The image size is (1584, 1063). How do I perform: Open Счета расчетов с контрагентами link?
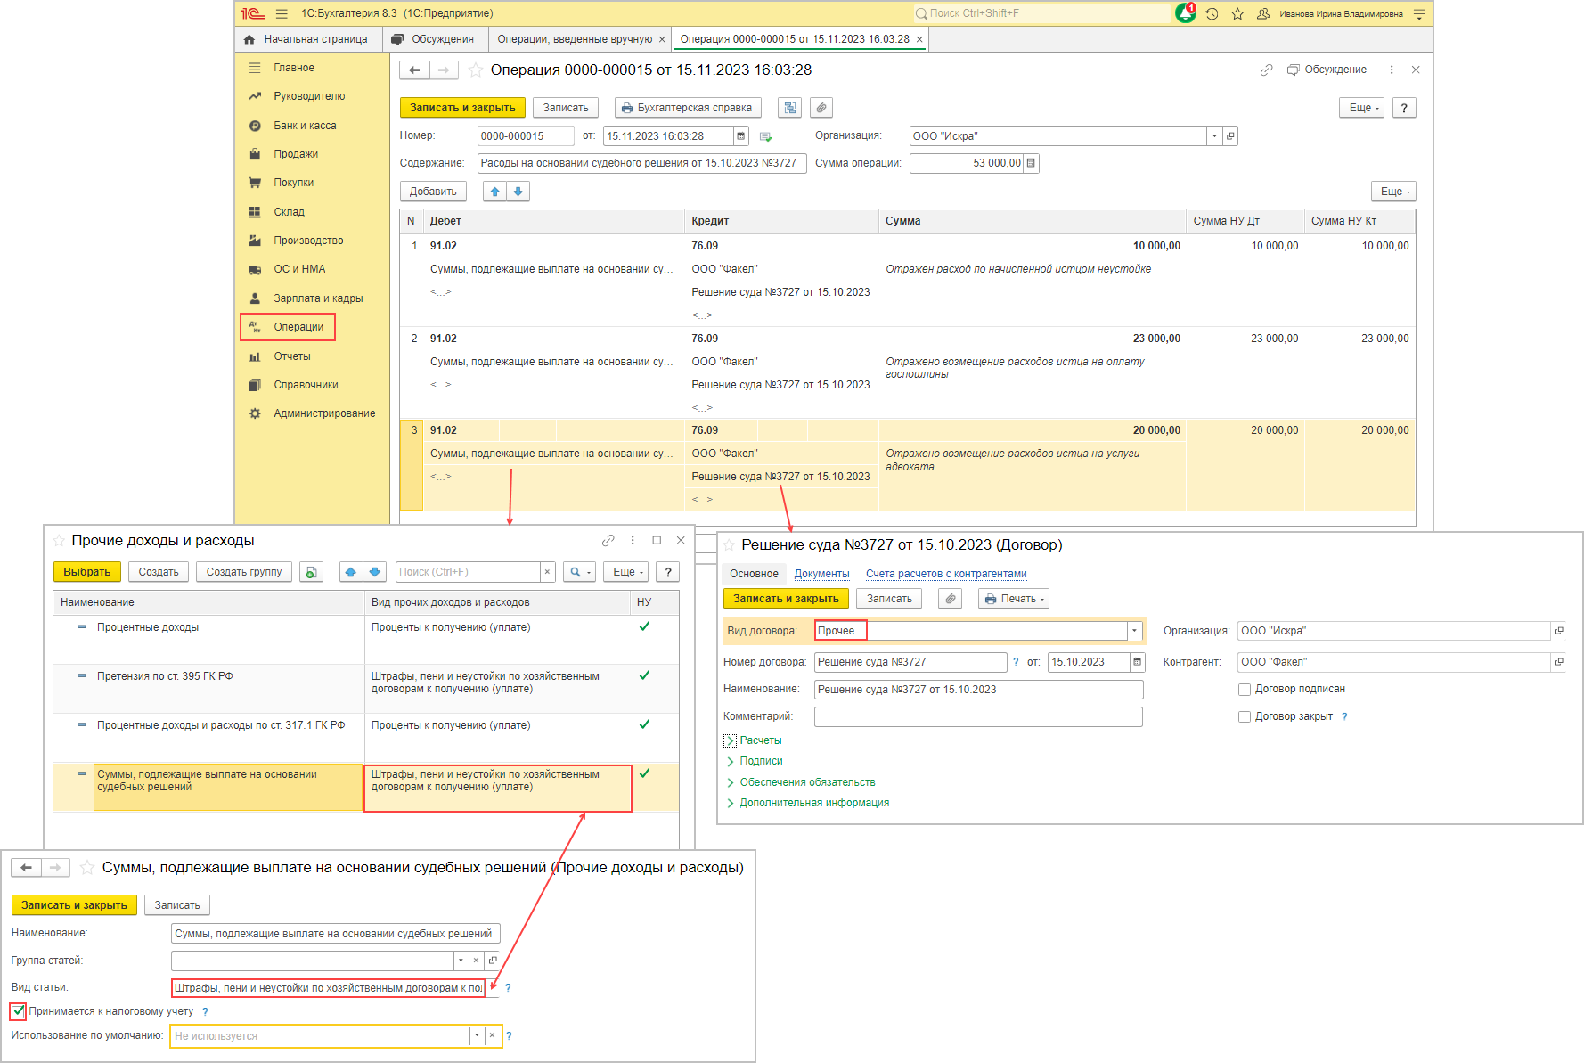pos(946,574)
